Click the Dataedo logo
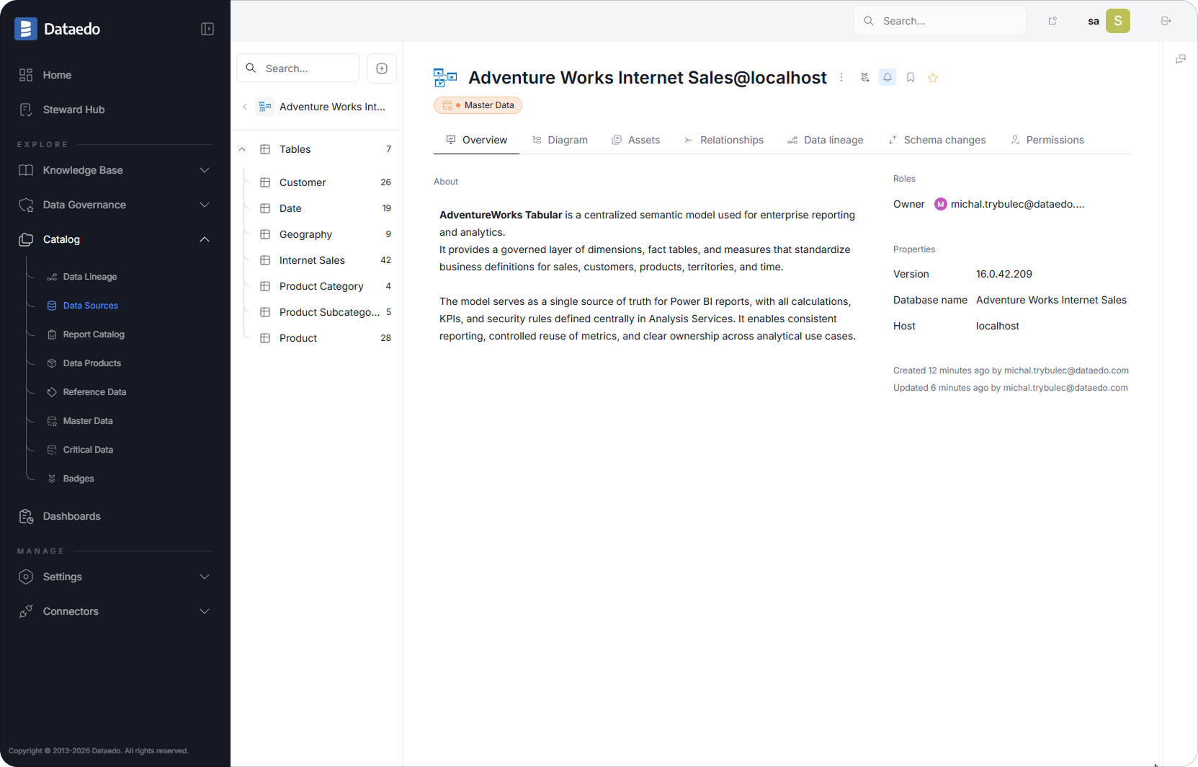The width and height of the screenshot is (1198, 767). (26, 29)
